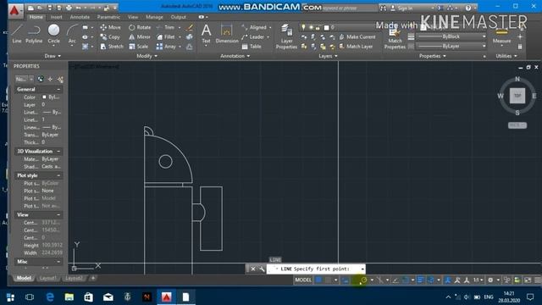Open the ByBlock lineweight dropdown

[x=452, y=36]
